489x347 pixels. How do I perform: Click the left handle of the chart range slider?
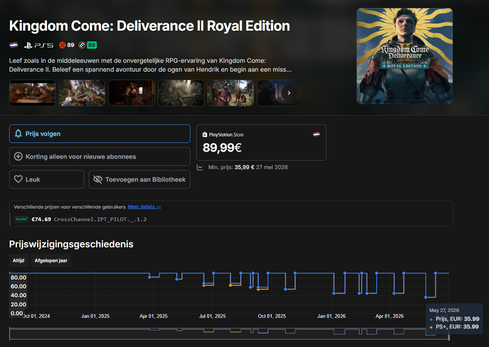click(10, 334)
